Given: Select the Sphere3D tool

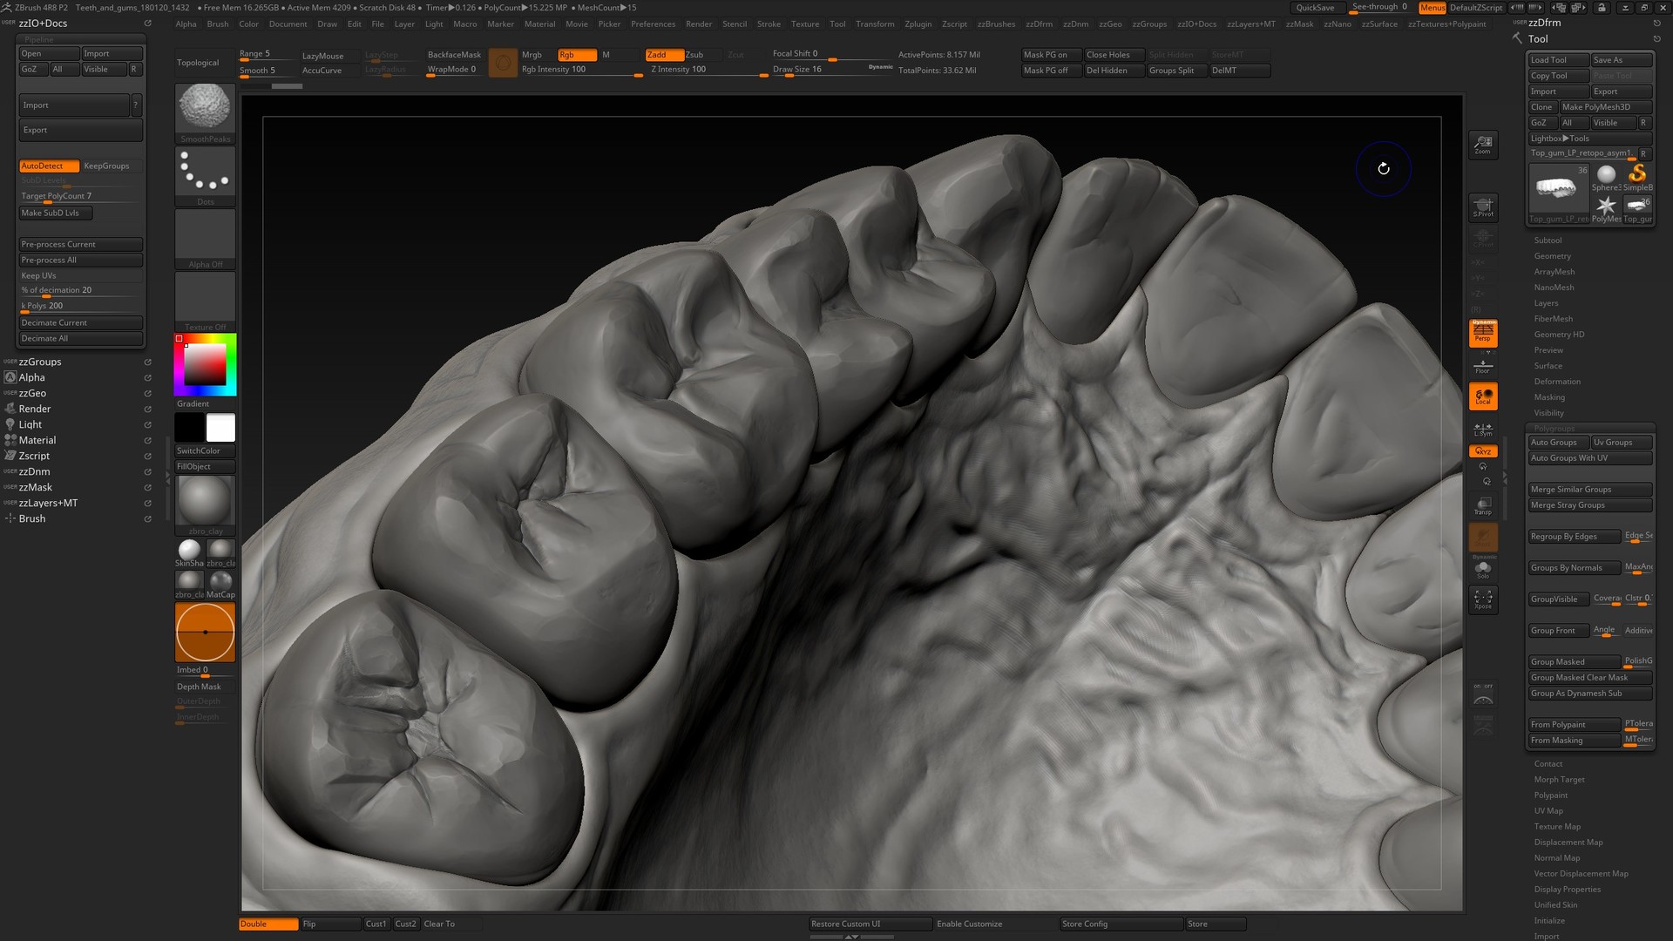Looking at the screenshot, I should (x=1606, y=177).
